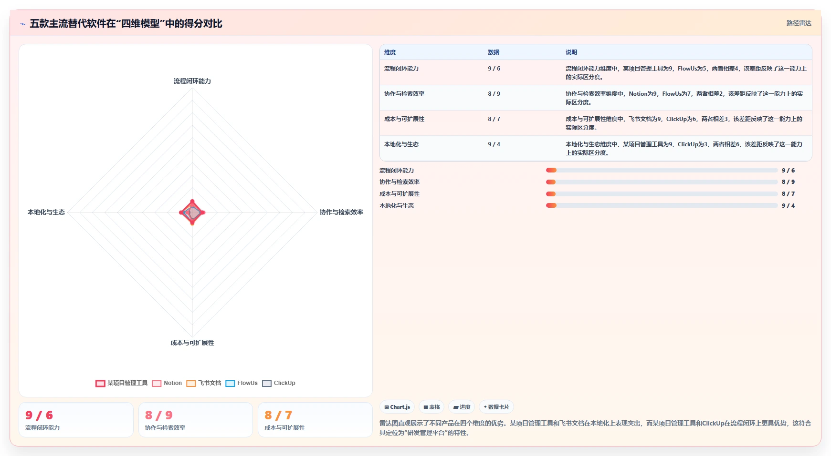Click the radar axis label 协作与检索效率

[341, 212]
